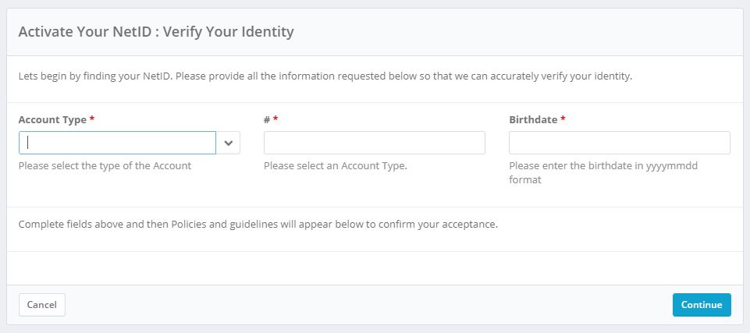Click the "Activate Your NetID" page heading
This screenshot has height=333, width=750.
click(155, 32)
